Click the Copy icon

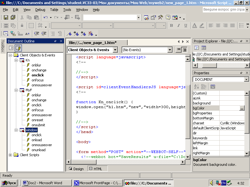[x=29, y=17]
